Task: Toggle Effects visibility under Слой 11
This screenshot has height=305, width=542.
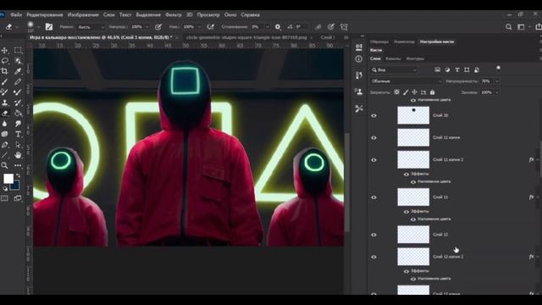Action: coord(406,212)
